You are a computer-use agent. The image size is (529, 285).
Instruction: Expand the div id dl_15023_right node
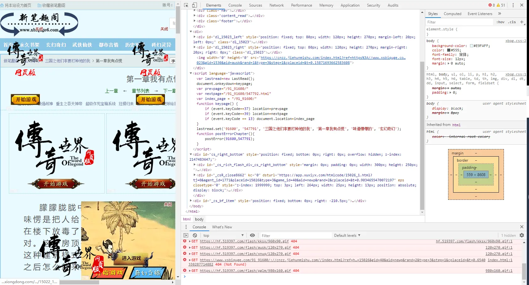point(195,47)
